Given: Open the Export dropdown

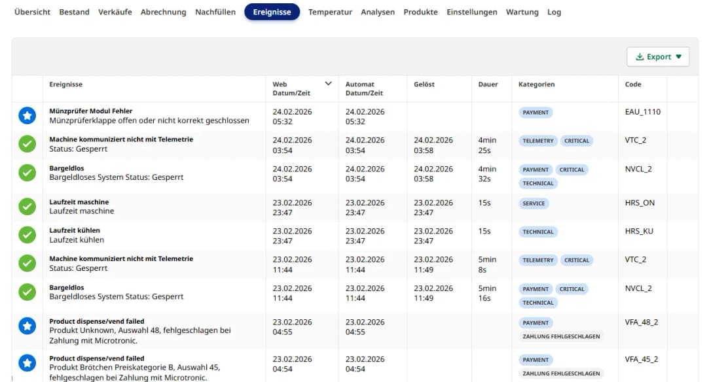Looking at the screenshot, I should [x=658, y=57].
